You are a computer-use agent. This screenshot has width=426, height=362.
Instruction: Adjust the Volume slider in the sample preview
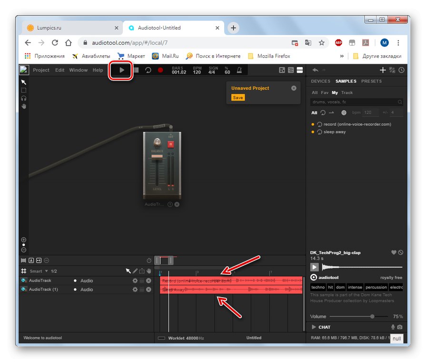pyautogui.click(x=372, y=316)
